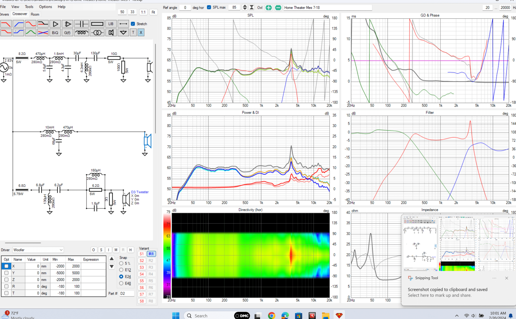
Task: Switch to the Room tab
Action: [35, 14]
